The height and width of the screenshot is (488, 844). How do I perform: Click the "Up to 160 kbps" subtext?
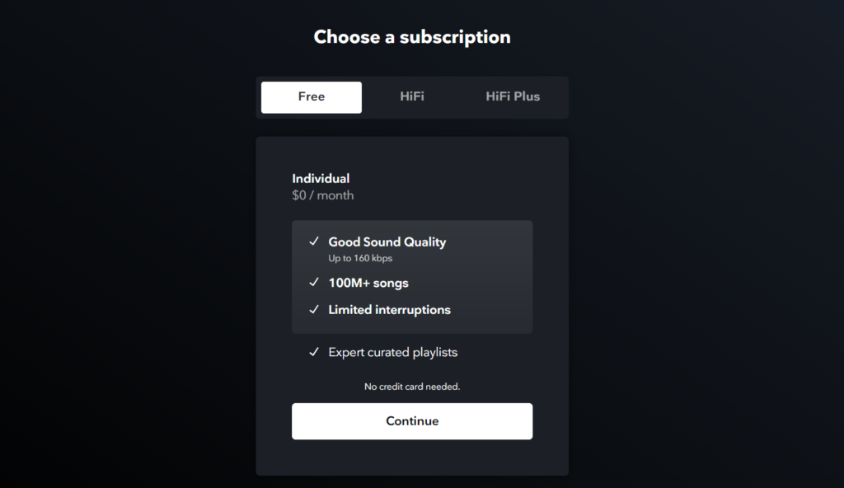click(x=360, y=258)
